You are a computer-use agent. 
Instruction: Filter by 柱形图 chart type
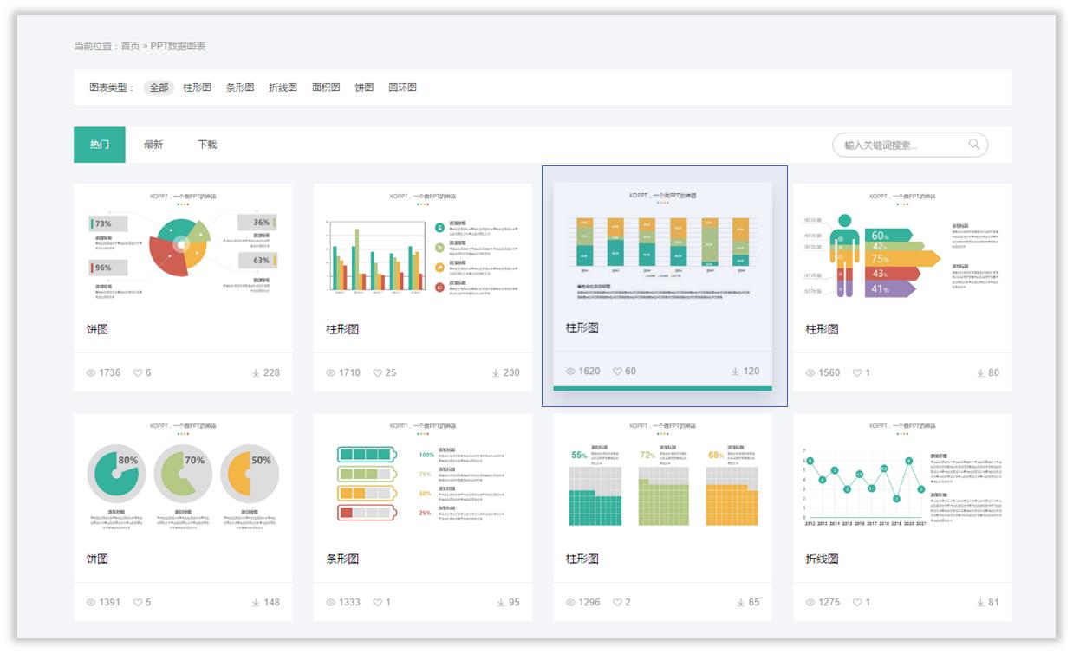197,87
